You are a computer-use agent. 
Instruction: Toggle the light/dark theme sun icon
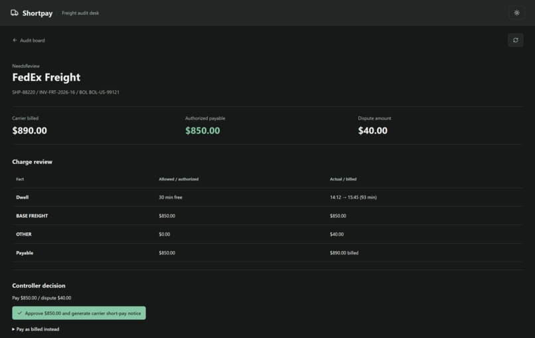click(516, 13)
